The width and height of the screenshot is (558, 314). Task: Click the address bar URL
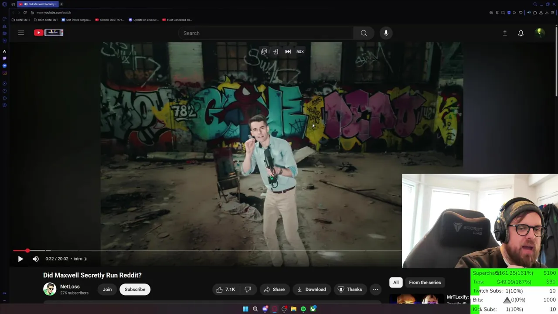coord(54,13)
